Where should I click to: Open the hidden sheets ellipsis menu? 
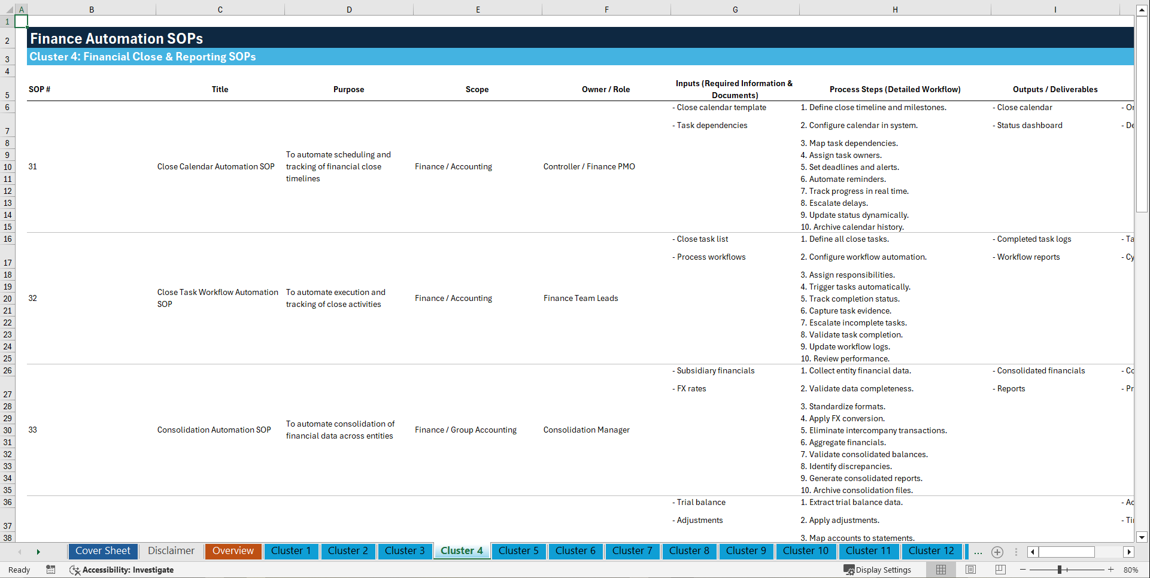click(978, 552)
